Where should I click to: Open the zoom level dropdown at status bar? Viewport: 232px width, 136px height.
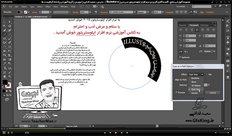pos(29,126)
